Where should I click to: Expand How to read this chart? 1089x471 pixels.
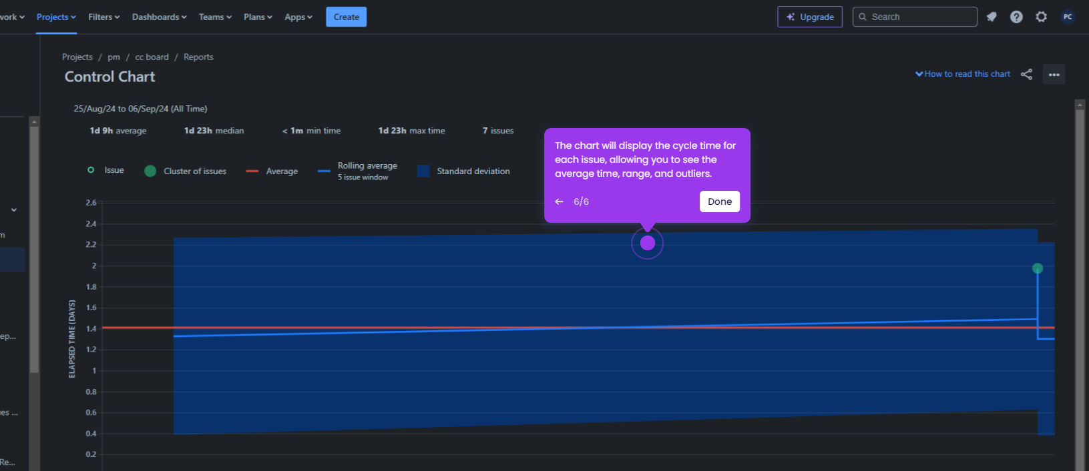(962, 74)
